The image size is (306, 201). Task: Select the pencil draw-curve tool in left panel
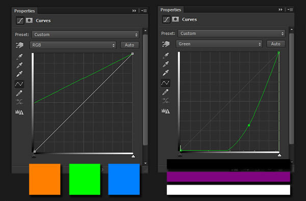click(19, 93)
